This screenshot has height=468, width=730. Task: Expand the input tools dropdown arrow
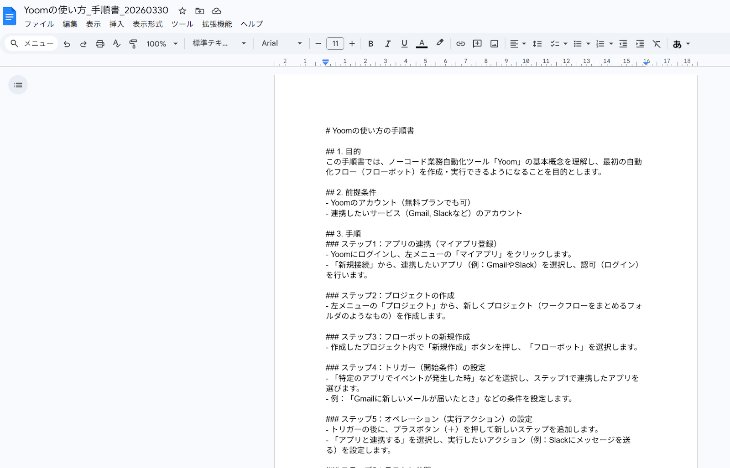click(x=688, y=44)
